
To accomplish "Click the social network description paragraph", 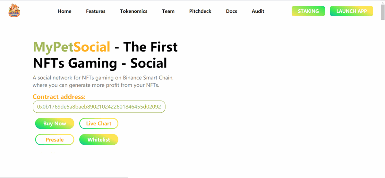I will pos(103,82).
